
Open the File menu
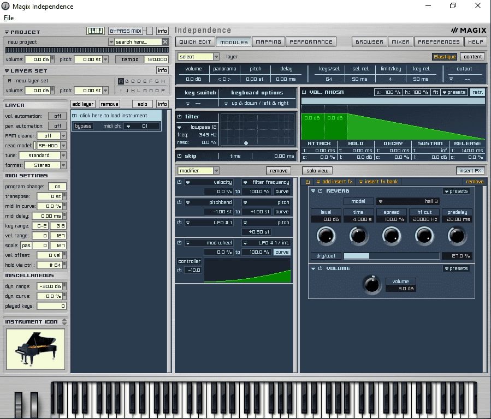(9, 18)
